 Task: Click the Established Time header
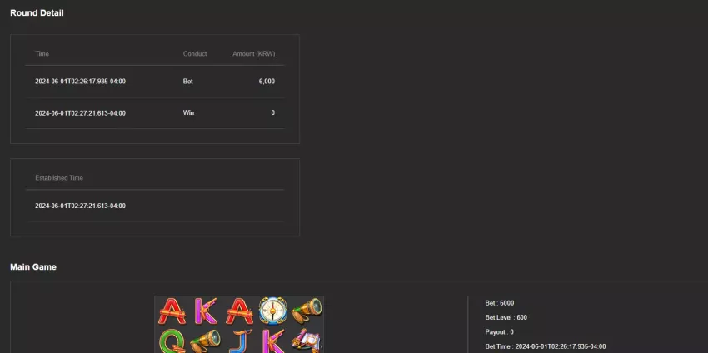59,178
